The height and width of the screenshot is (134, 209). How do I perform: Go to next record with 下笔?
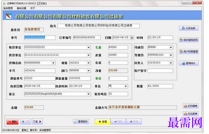pyautogui.click(x=37, y=122)
